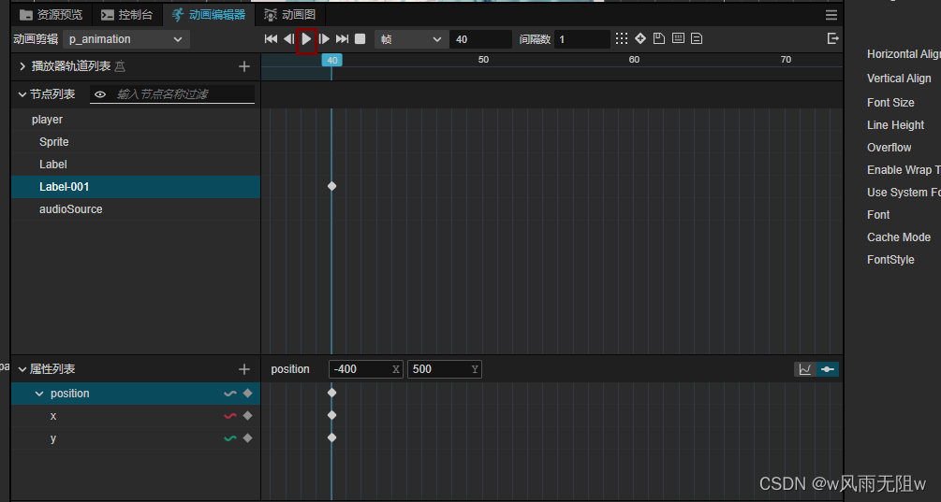Select the x property row

coord(136,416)
